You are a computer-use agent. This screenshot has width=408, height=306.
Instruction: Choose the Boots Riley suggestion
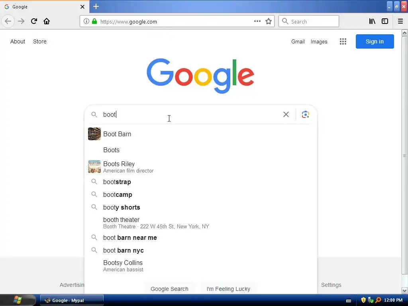[201, 167]
